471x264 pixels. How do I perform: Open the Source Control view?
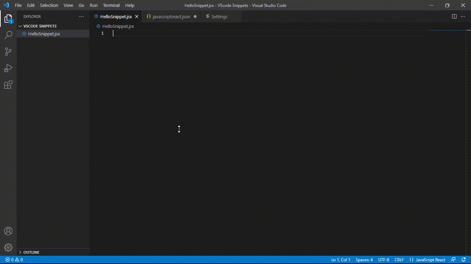(x=8, y=52)
